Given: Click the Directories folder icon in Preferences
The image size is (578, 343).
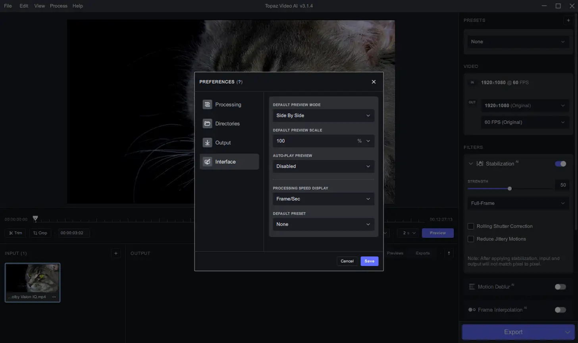Looking at the screenshot, I should pos(207,123).
